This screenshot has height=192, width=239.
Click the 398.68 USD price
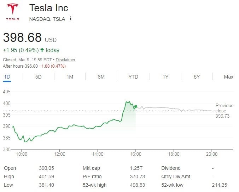tap(23, 37)
